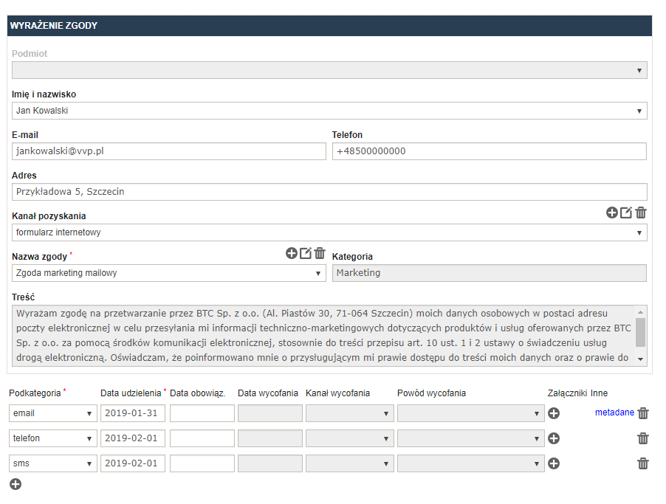Add a new Nazwa zgody entry
This screenshot has height=504, width=666.
292,253
